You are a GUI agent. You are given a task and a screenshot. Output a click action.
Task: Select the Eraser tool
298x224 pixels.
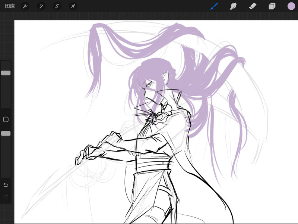253,6
